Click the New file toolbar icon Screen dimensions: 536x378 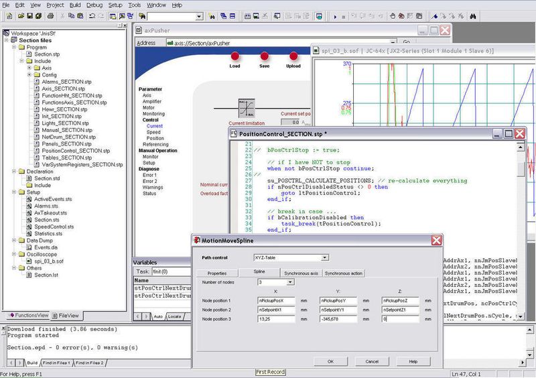click(9, 15)
